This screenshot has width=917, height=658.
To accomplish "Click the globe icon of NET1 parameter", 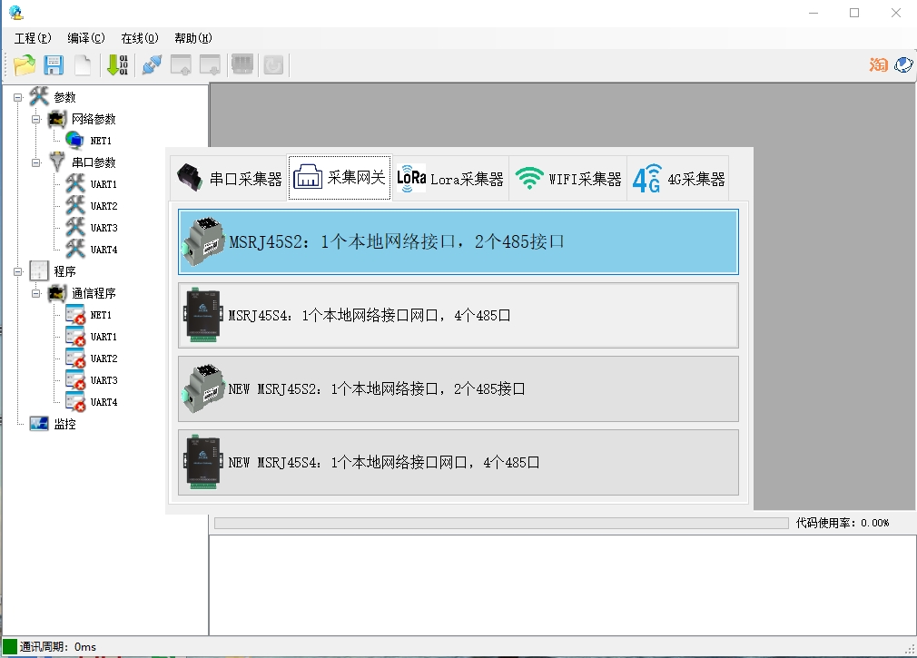I will tap(74, 141).
